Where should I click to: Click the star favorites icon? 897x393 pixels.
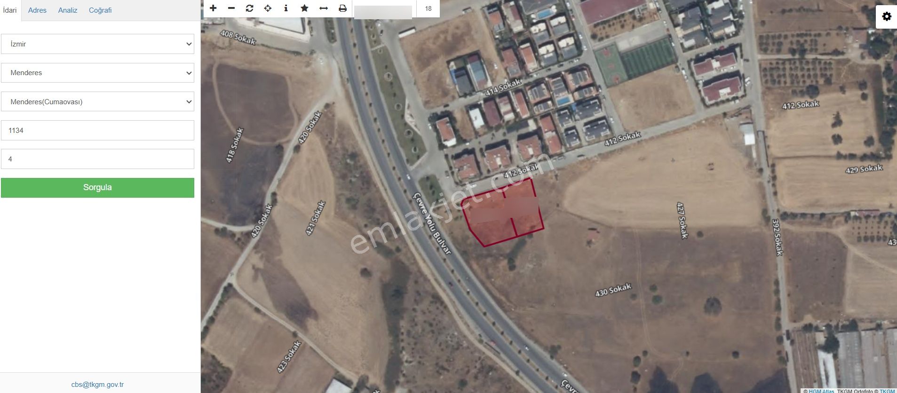coord(304,8)
